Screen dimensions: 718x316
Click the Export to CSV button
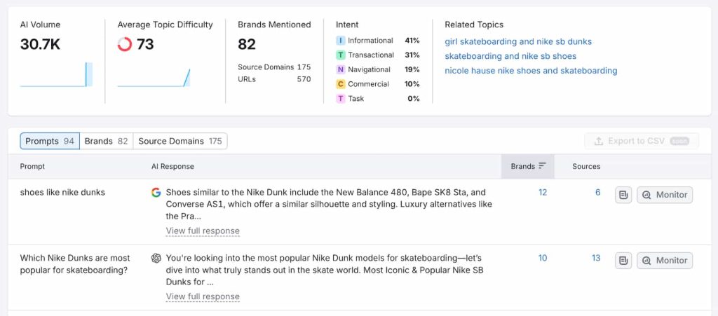(642, 142)
